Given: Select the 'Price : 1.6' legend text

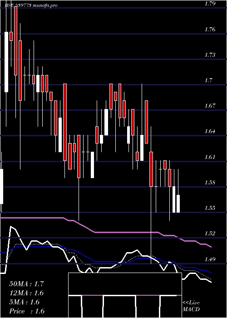Looking at the screenshot, I should click(27, 311).
